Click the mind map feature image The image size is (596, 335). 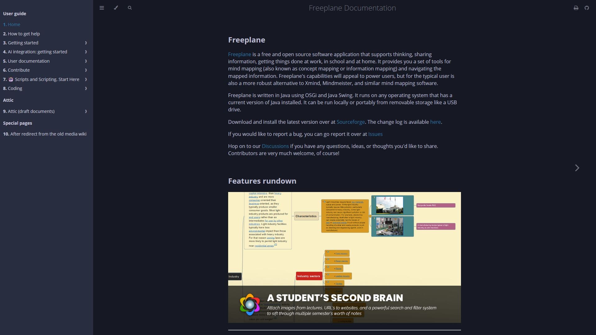tap(344, 257)
